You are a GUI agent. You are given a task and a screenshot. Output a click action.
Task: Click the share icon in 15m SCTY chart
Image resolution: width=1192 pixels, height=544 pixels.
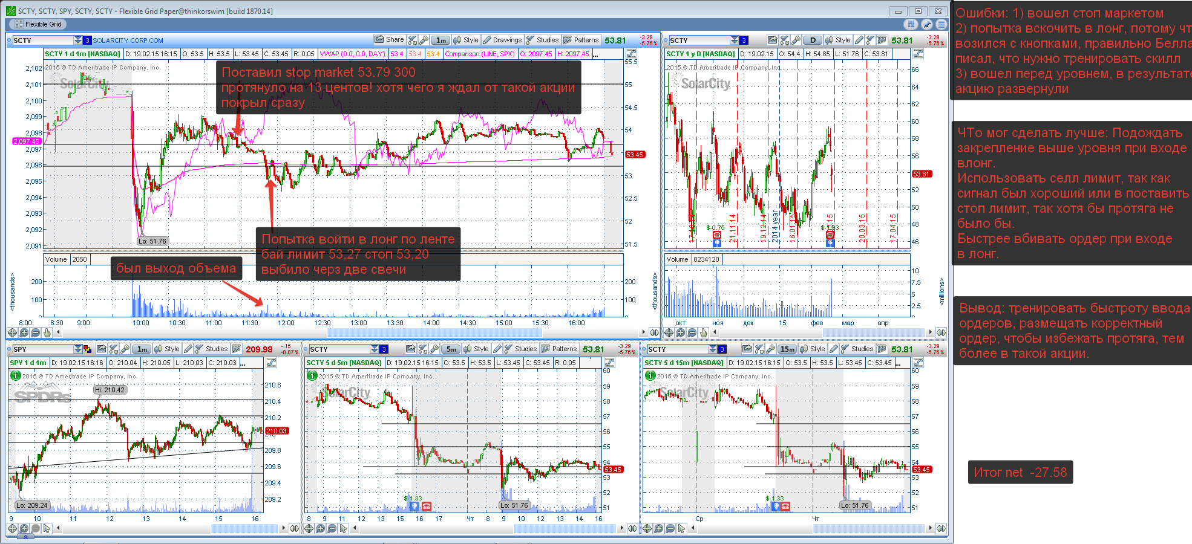[747, 349]
